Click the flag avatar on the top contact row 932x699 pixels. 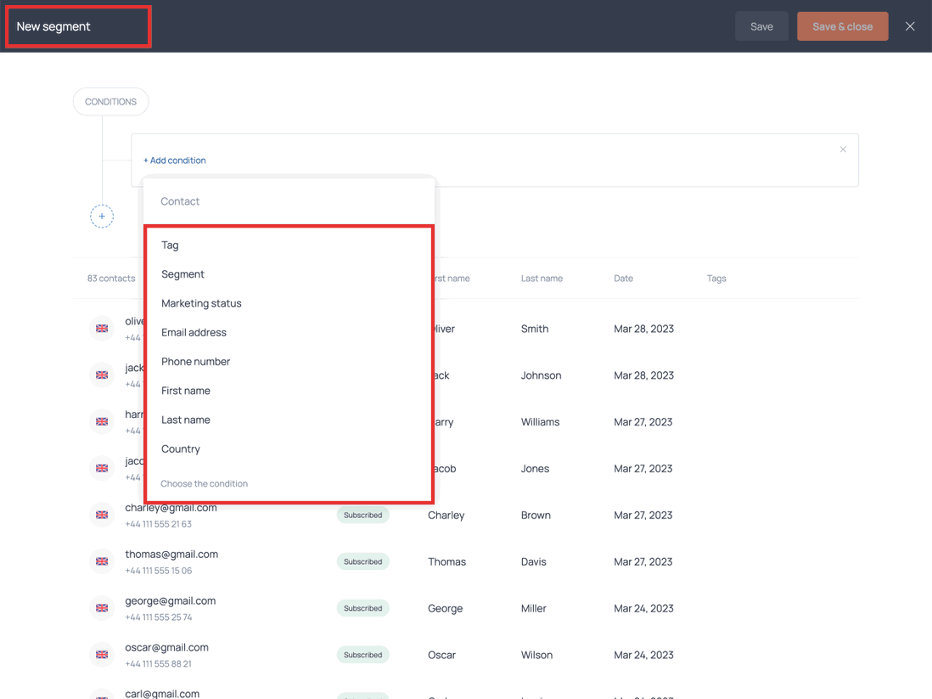(x=102, y=329)
